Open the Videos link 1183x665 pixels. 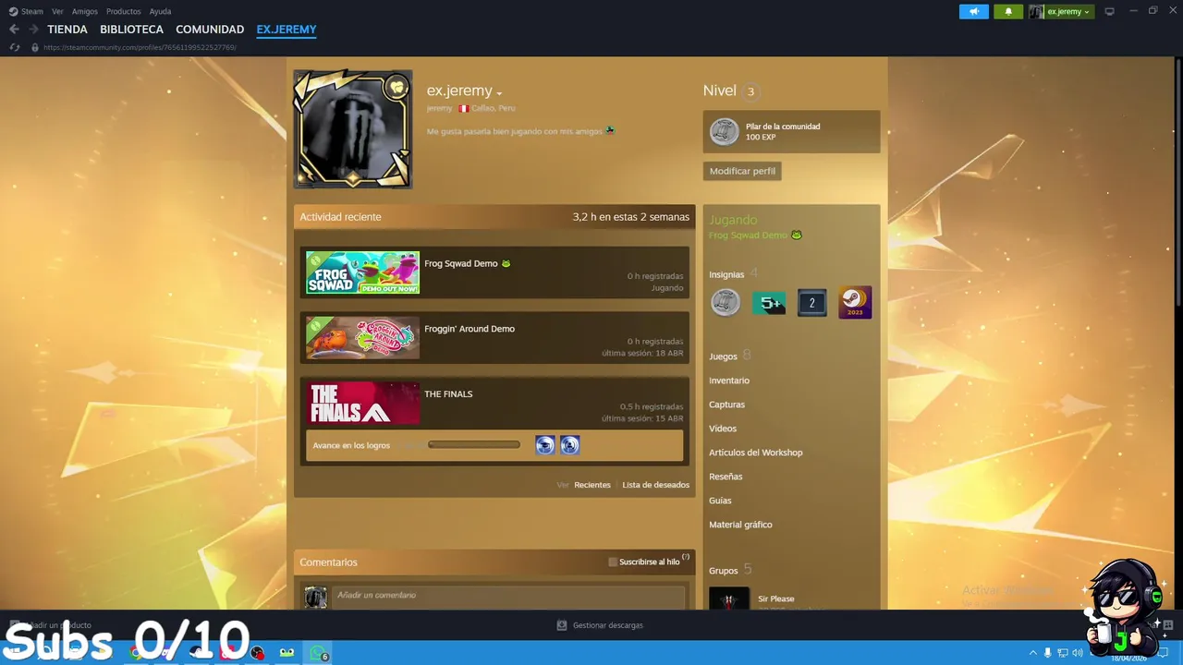tap(723, 429)
